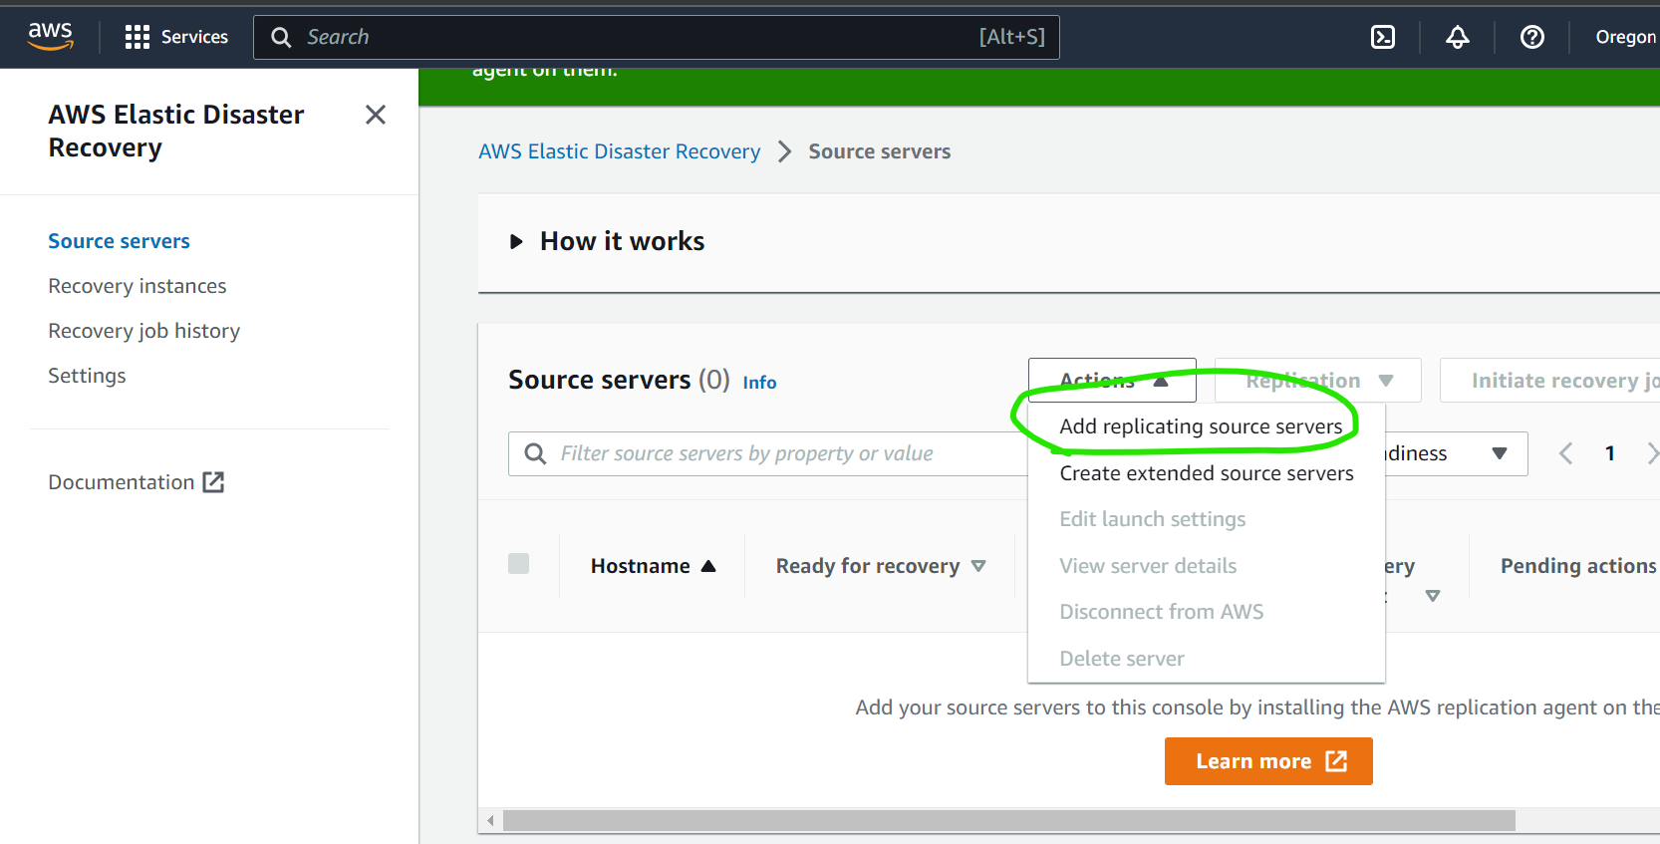The image size is (1660, 844).
Task: Open the help question mark icon
Action: pos(1531,37)
